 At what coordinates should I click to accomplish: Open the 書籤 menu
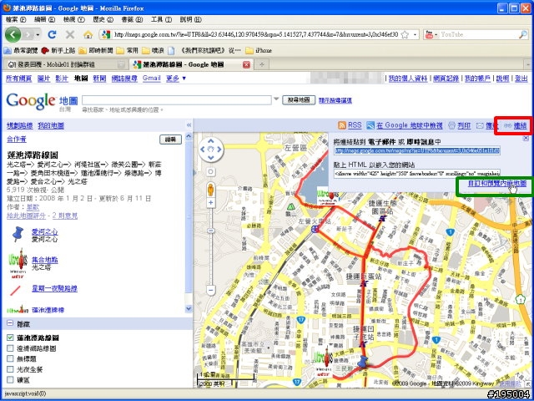[x=132, y=19]
